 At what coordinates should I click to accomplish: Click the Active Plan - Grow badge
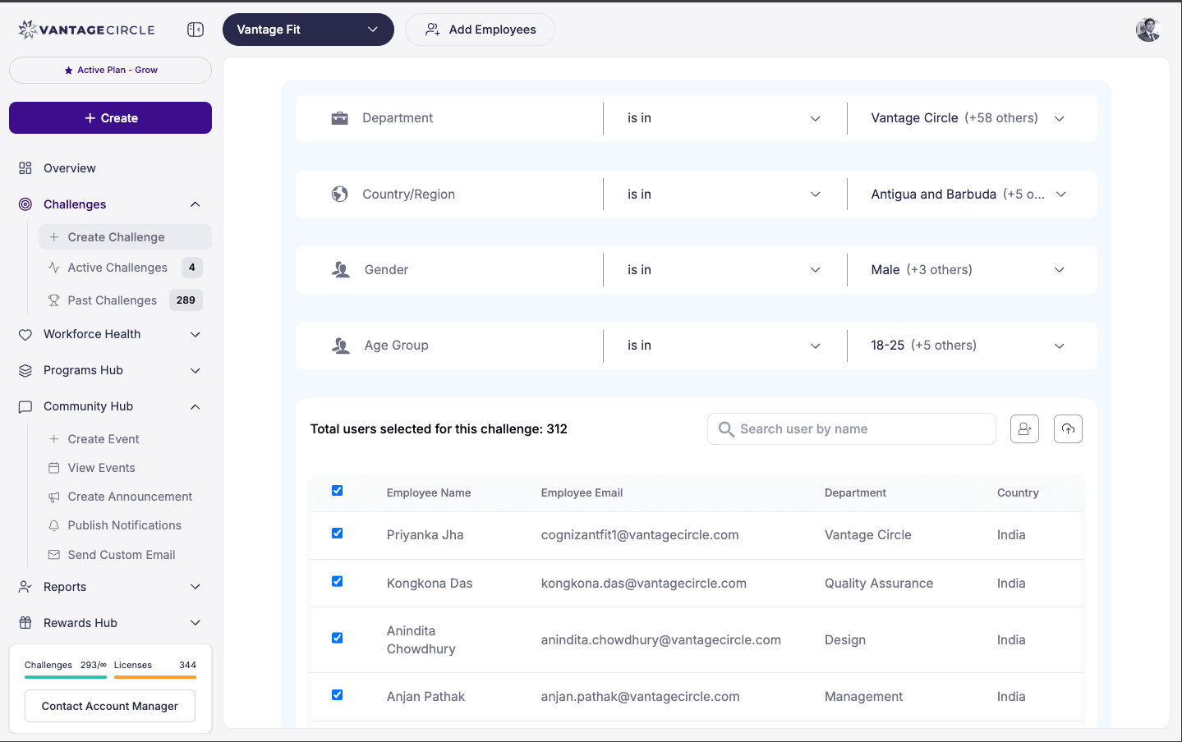[110, 70]
